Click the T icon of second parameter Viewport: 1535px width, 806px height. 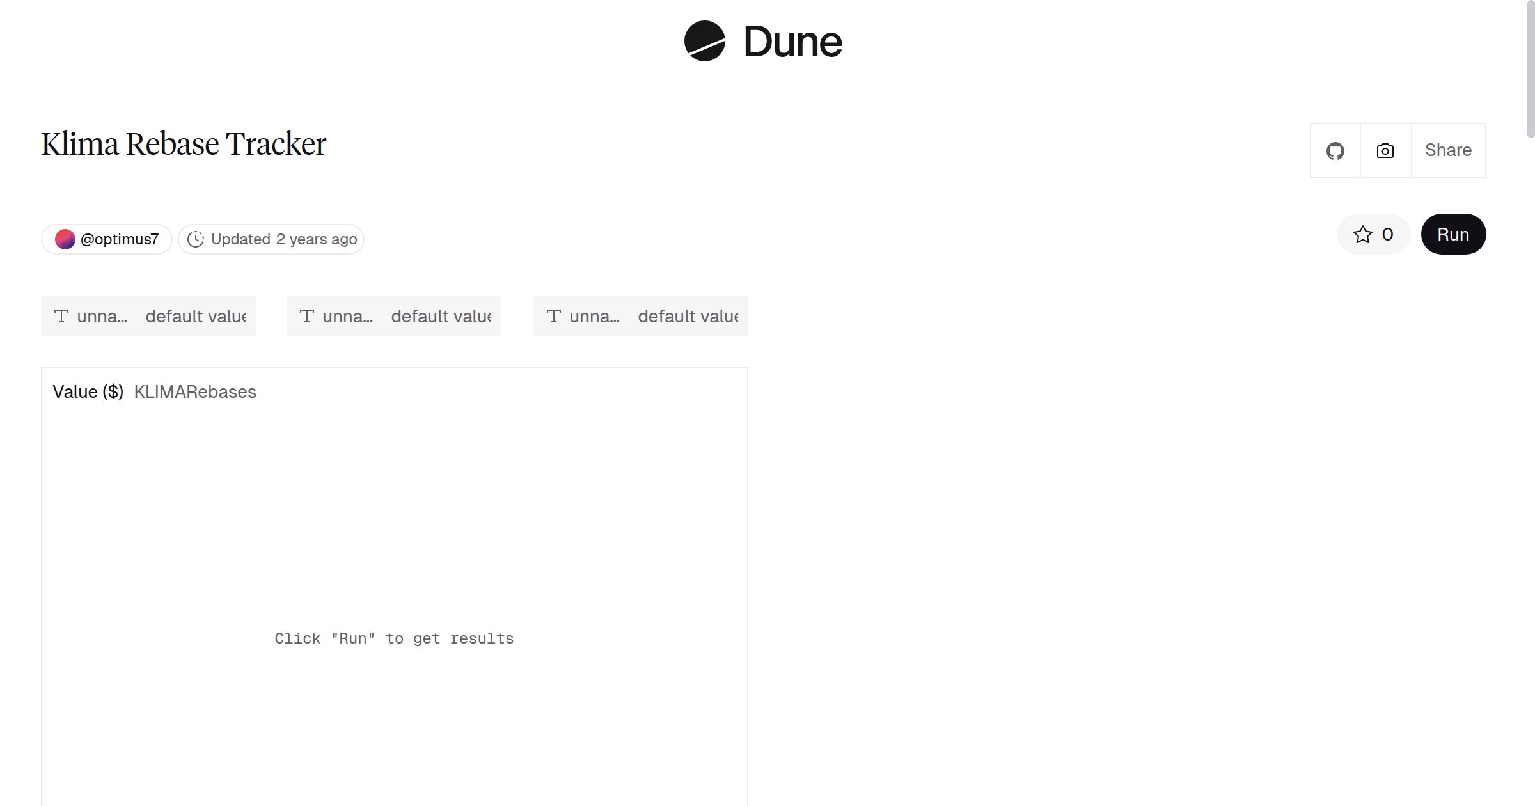pos(307,316)
